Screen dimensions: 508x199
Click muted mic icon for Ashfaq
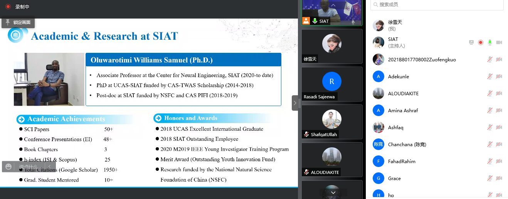[489, 127]
